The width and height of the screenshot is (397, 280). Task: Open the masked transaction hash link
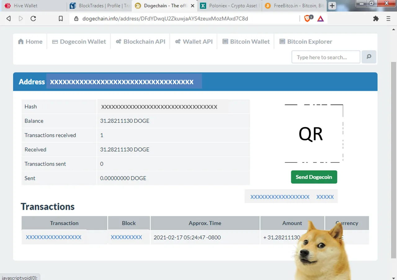pyautogui.click(x=54, y=237)
